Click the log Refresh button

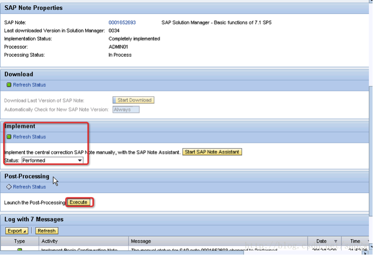(46, 231)
